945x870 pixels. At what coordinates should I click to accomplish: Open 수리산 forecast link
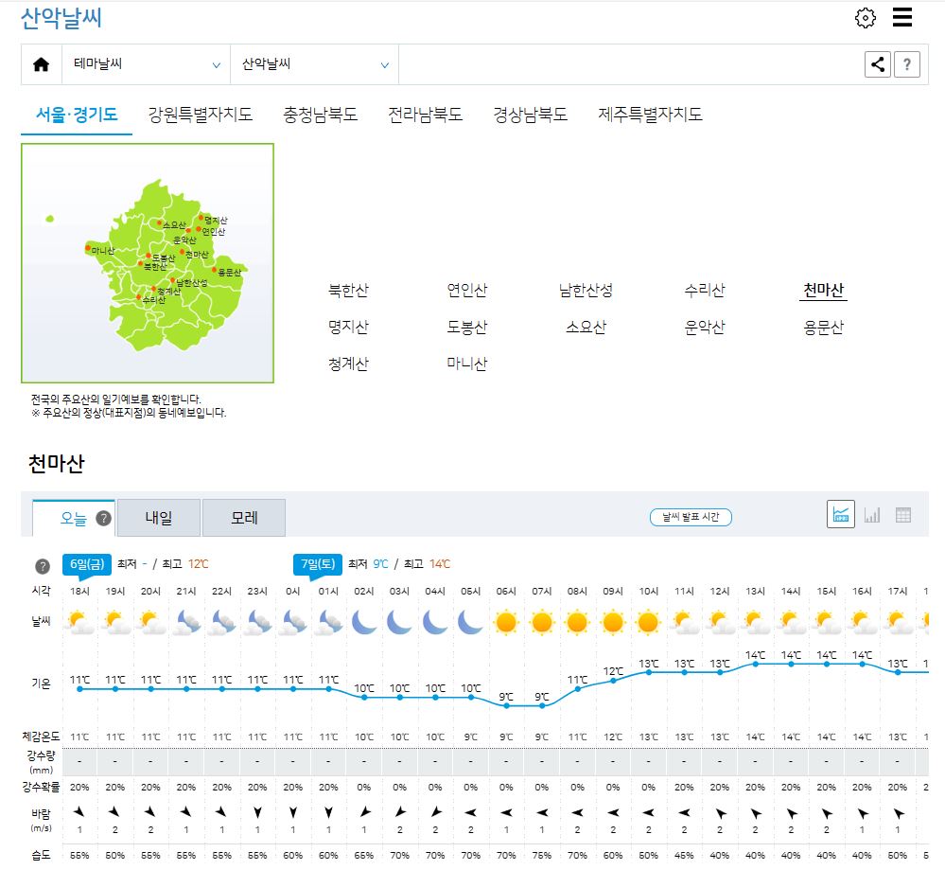pos(705,291)
